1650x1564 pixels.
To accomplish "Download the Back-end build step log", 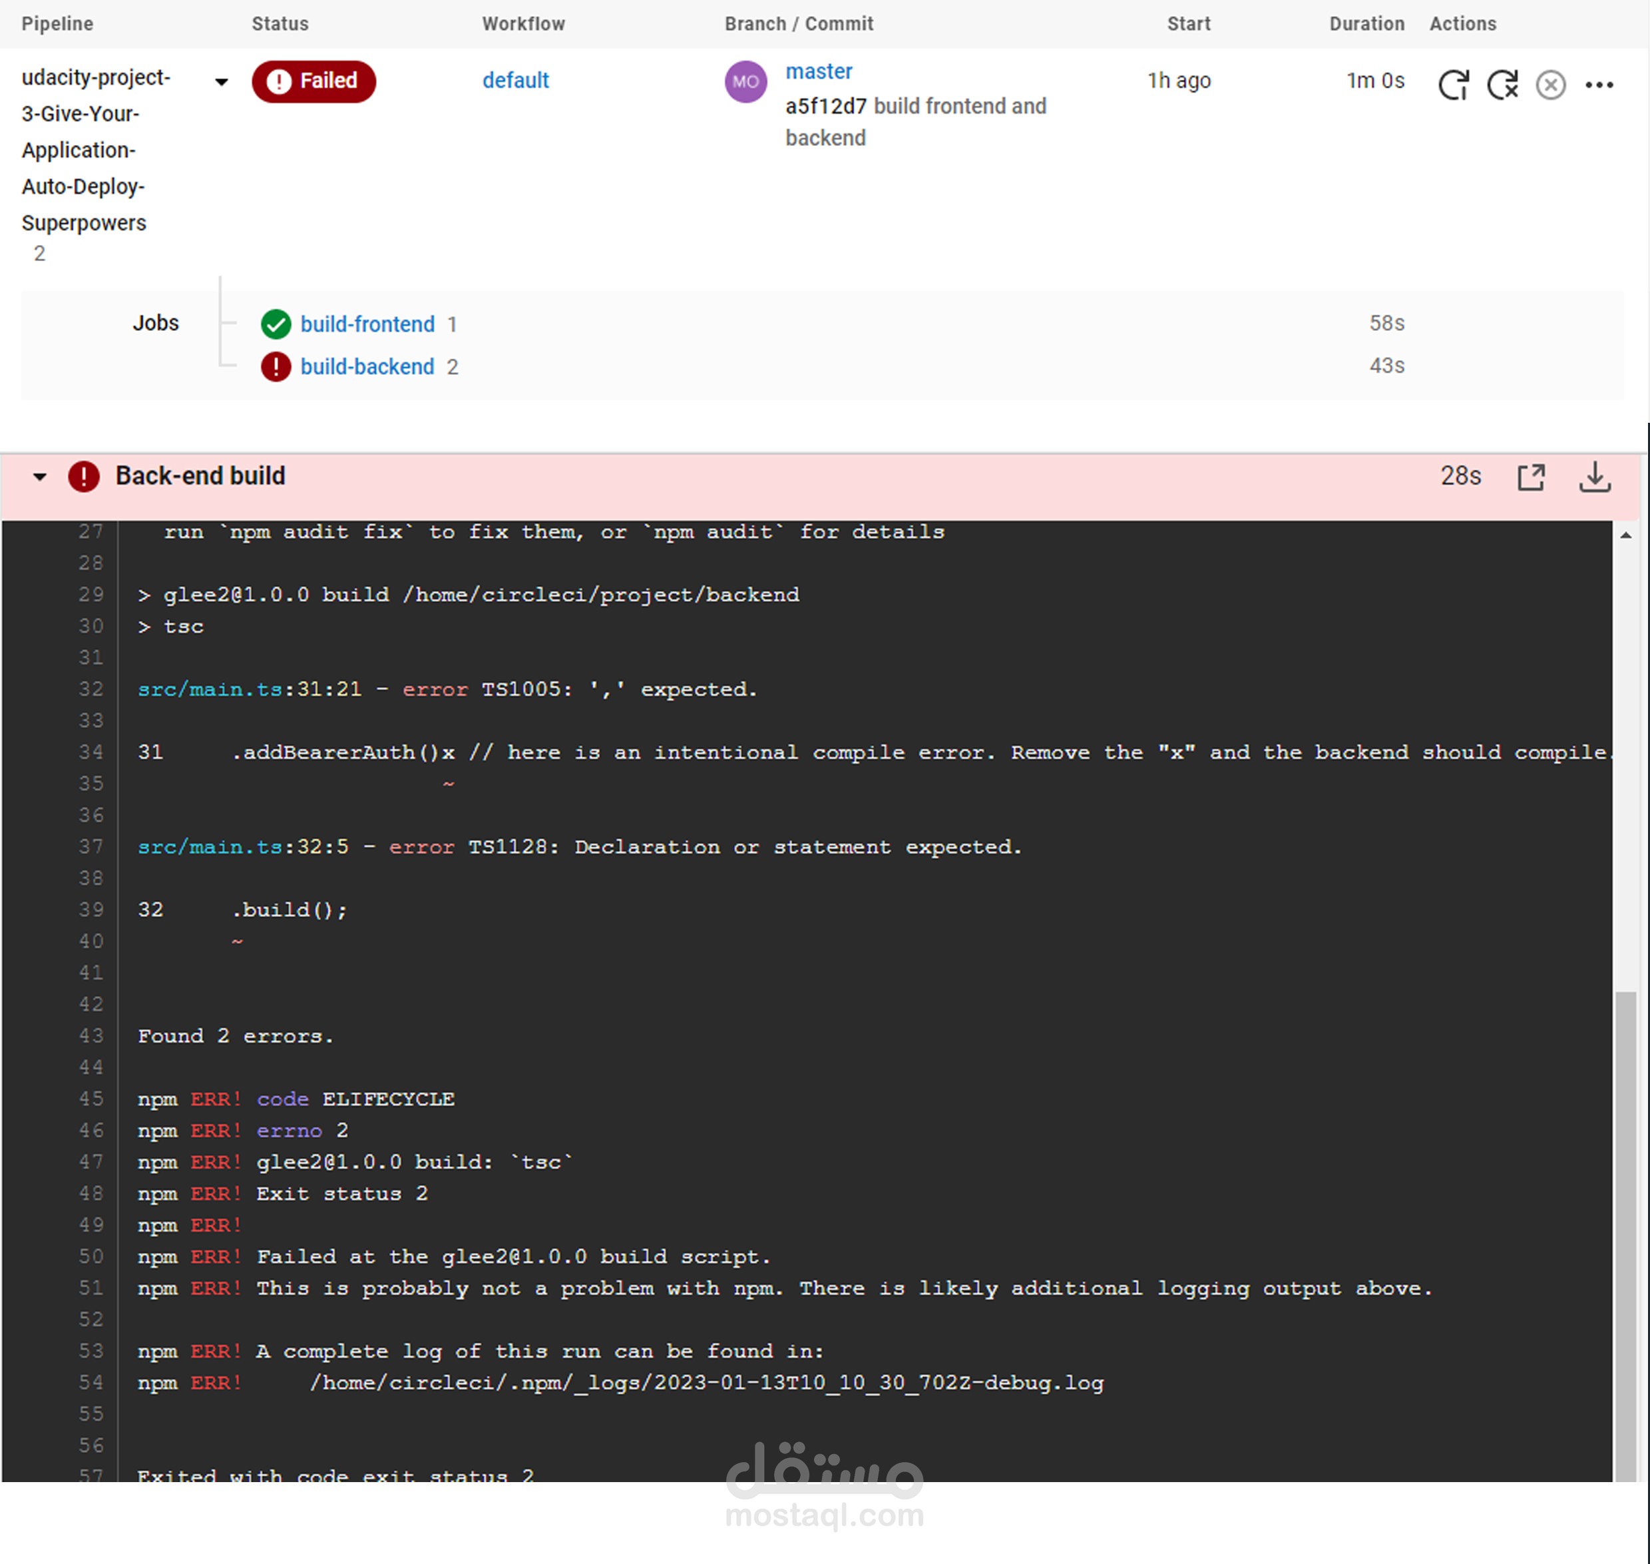I will 1594,477.
